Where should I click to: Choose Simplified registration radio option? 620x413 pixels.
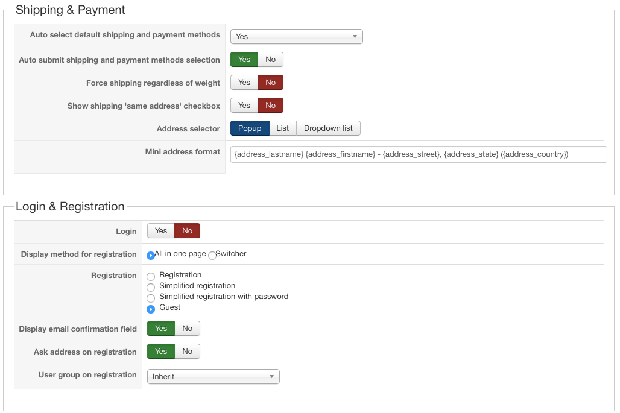point(151,287)
